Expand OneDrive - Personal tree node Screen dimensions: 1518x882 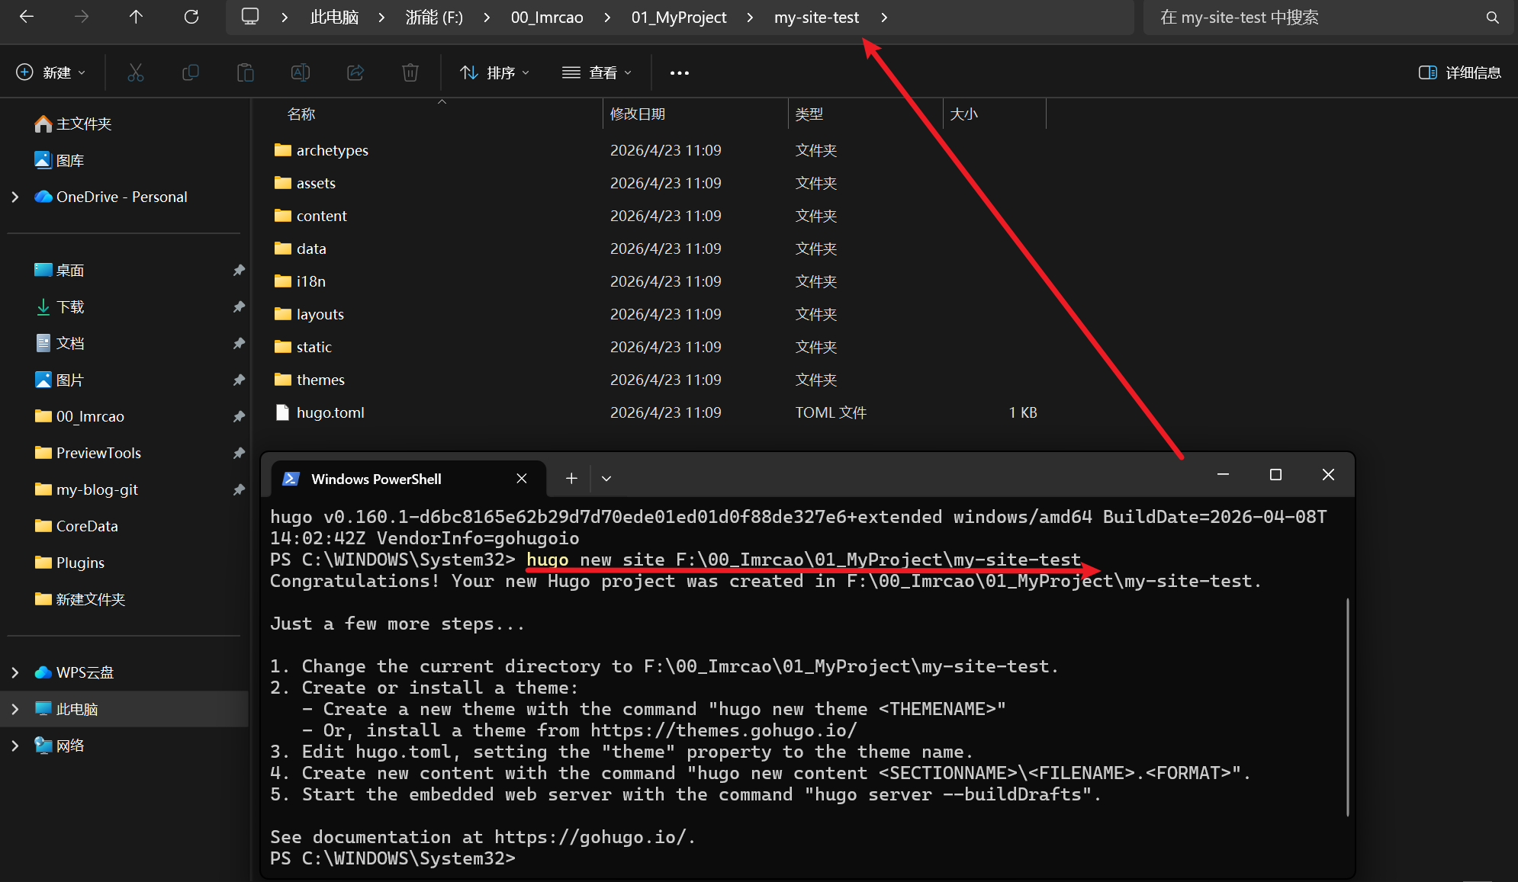[15, 197]
